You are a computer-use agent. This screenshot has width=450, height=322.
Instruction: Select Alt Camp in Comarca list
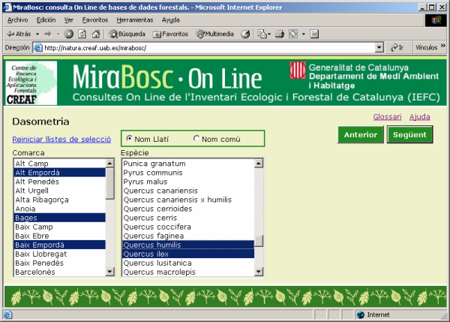tap(60, 164)
